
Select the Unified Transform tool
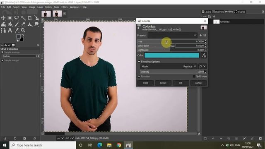tap(36, 18)
